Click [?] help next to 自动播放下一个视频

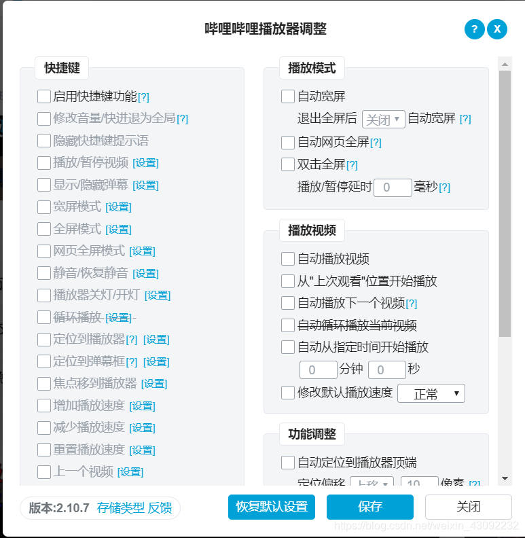pyautogui.click(x=411, y=304)
